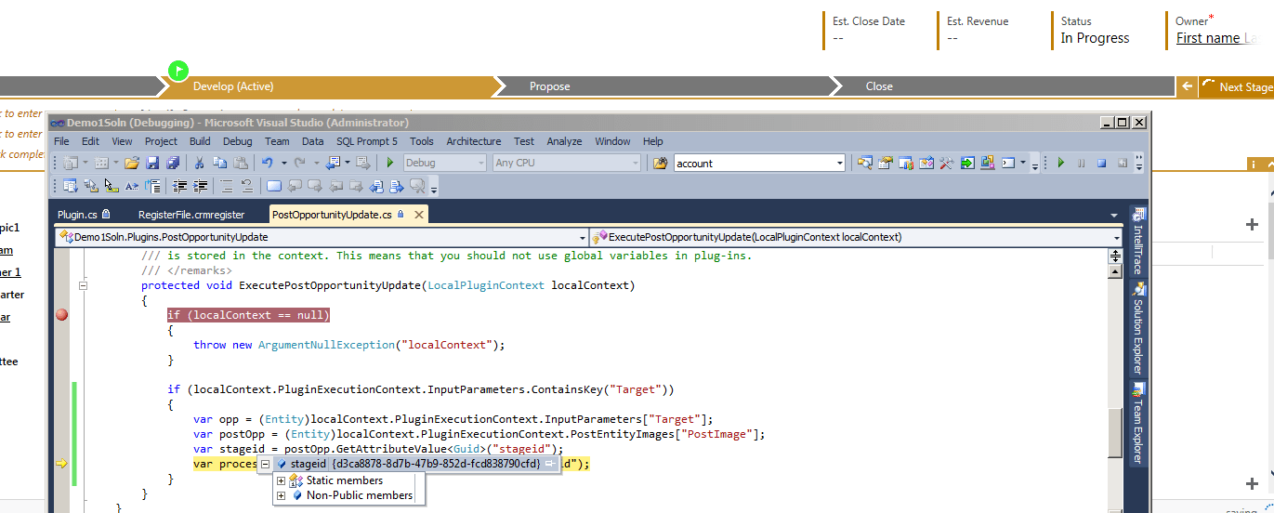This screenshot has height=513, width=1274.
Task: Click the clear all bookmarks icon
Action: click(417, 186)
